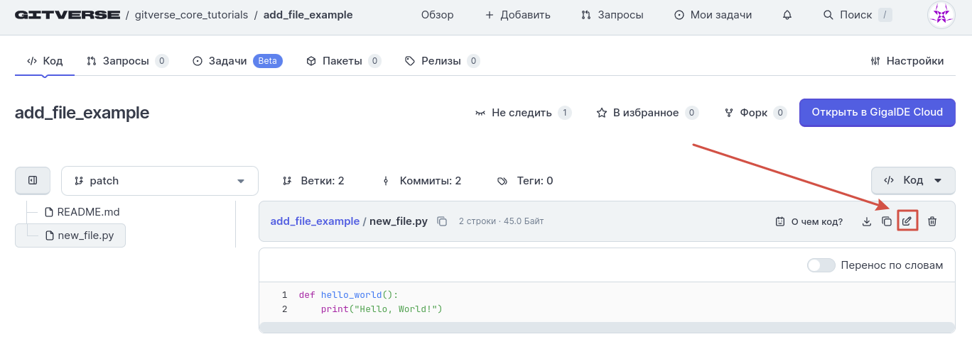Viewport: 972px width, 344px height.
Task: Click the Поиск search field
Action: (x=857, y=15)
